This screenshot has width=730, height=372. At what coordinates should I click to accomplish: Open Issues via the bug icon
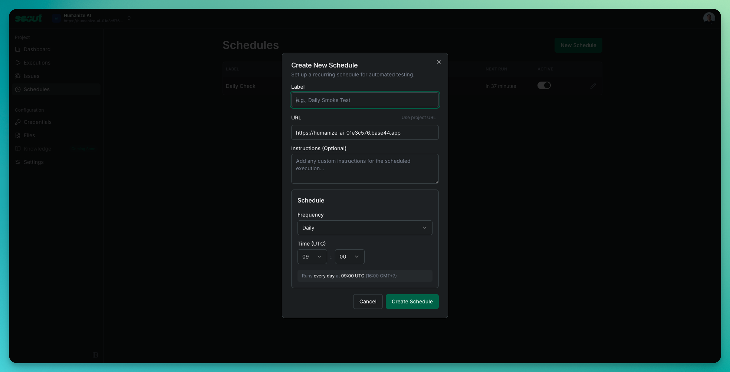17,76
